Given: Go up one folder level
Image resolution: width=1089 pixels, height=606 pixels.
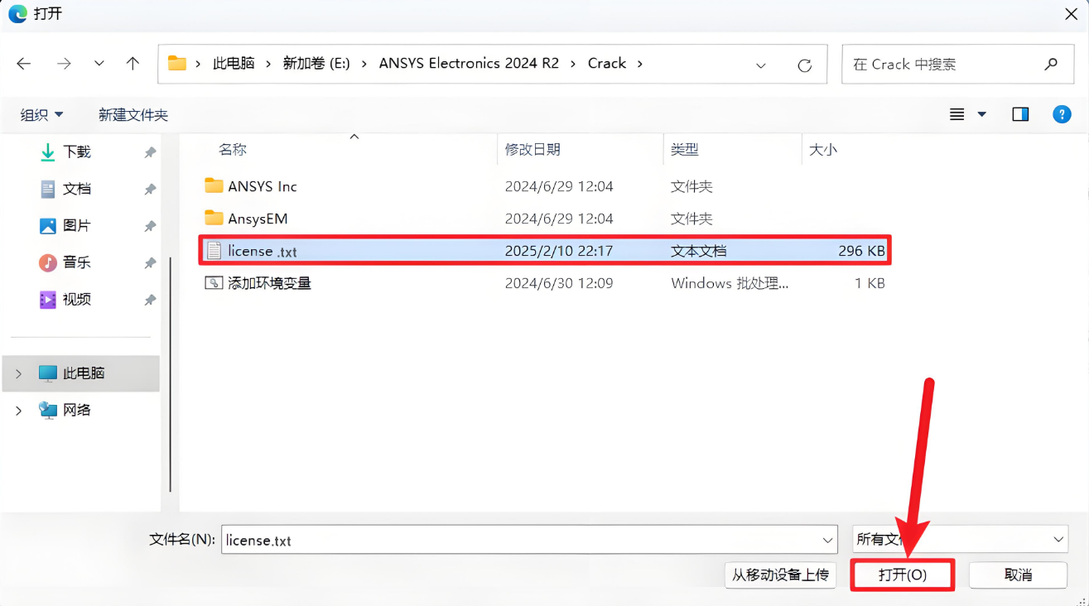Looking at the screenshot, I should point(133,64).
